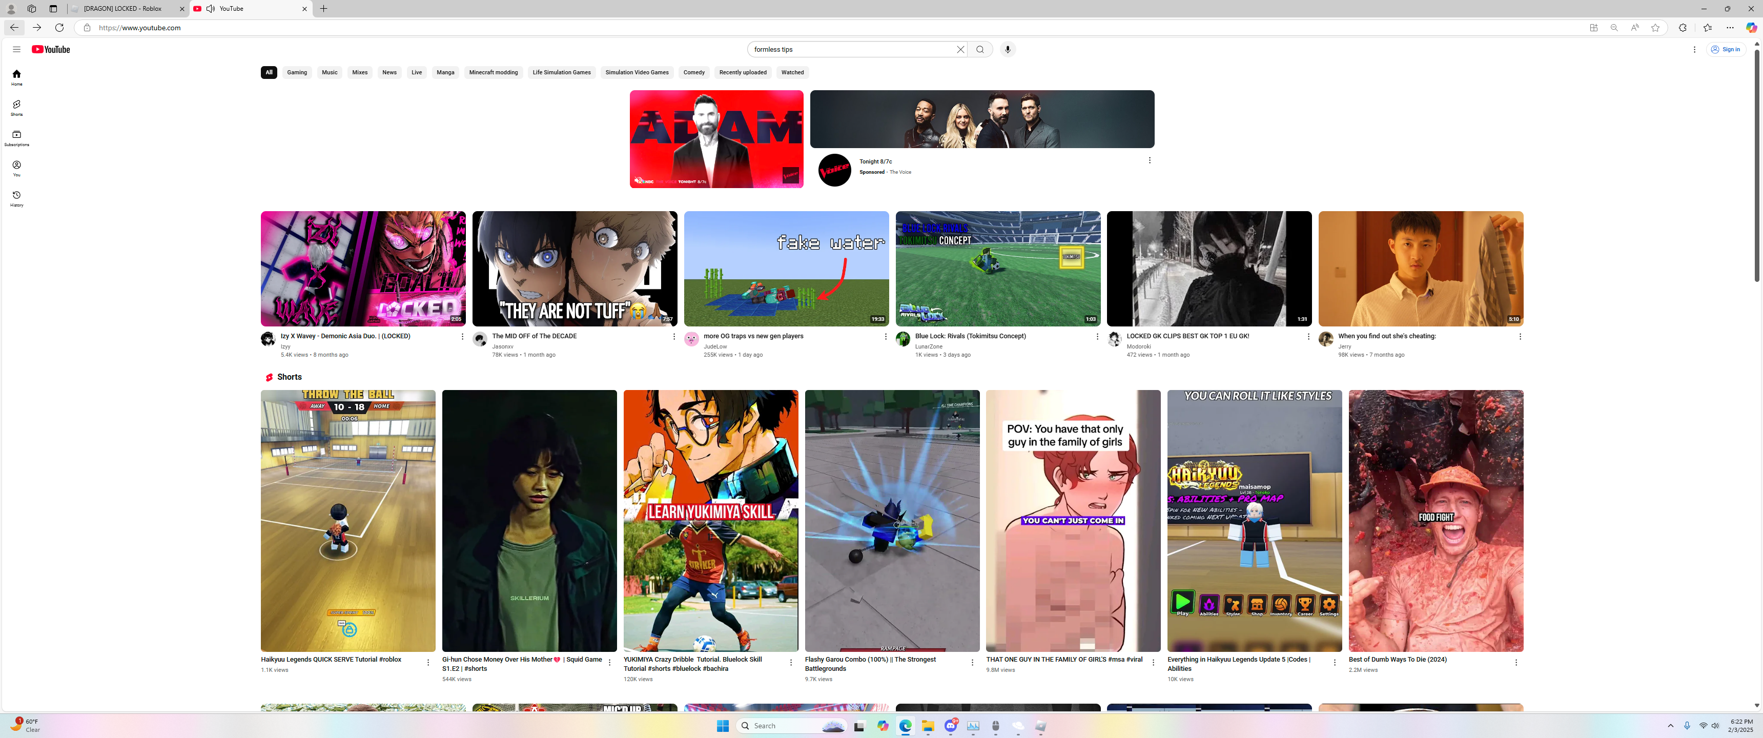This screenshot has height=738, width=1763.
Task: Click the taskbar Search box
Action: (792, 726)
